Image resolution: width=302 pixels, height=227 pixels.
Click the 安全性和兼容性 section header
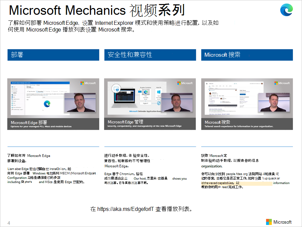click(150, 55)
